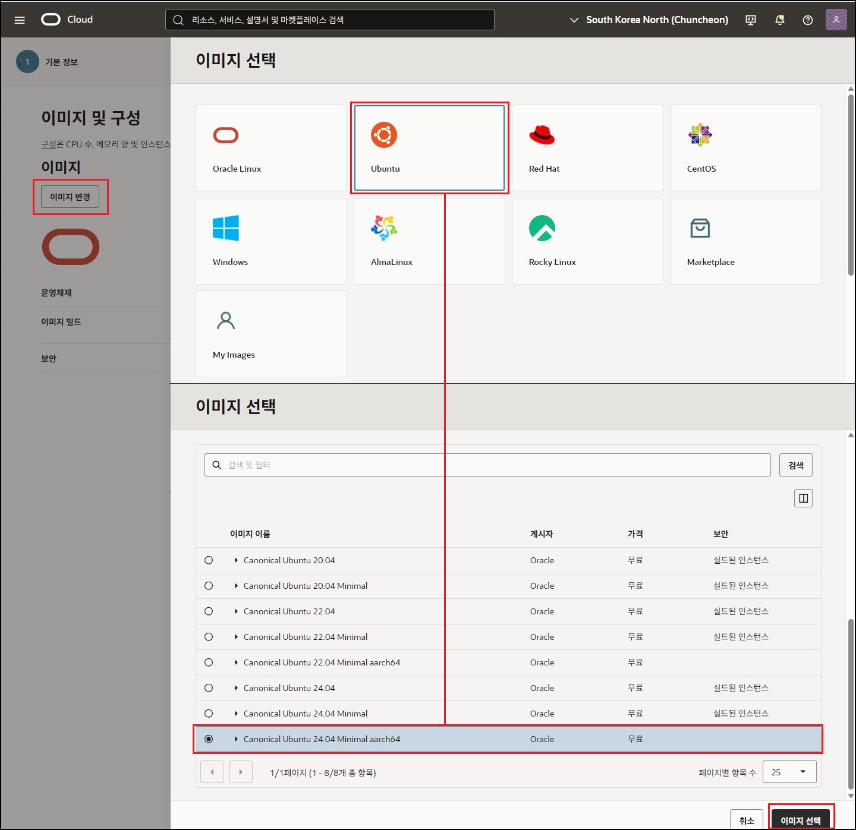
Task: Click the lower panel vertical scrollbar
Action: 851,704
